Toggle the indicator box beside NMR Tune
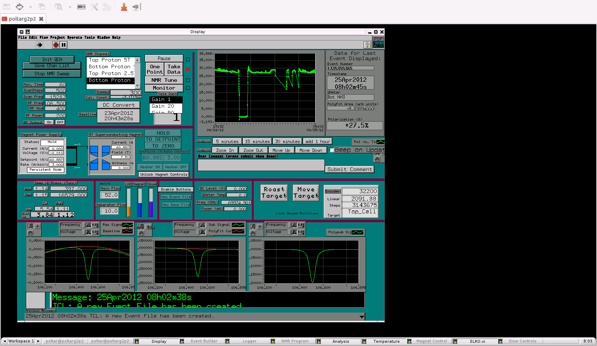Viewport: 597px width, 346px height. pos(188,80)
